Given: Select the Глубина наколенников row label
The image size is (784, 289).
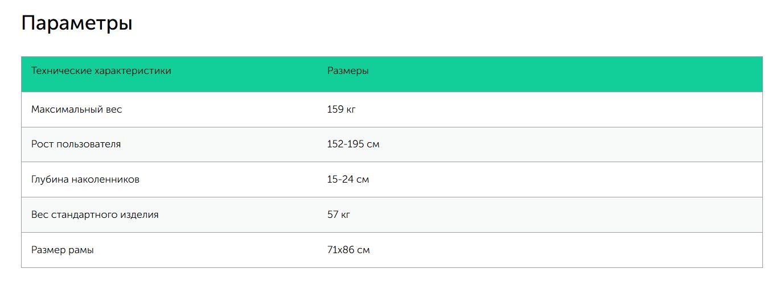Looking at the screenshot, I should tap(85, 180).
